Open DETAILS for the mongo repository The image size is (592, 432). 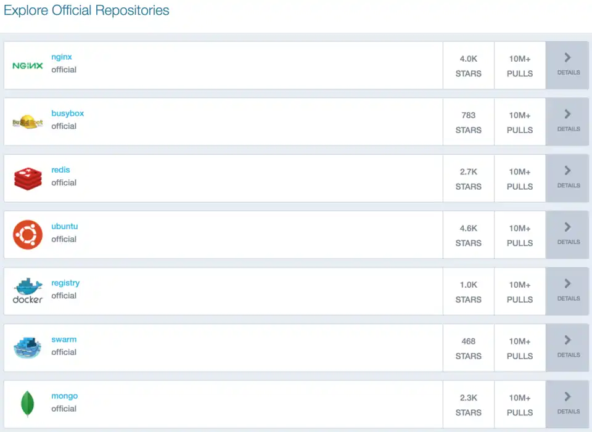click(x=567, y=404)
